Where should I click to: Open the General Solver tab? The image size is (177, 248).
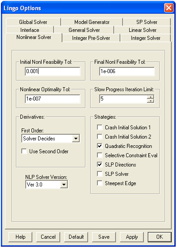84,30
